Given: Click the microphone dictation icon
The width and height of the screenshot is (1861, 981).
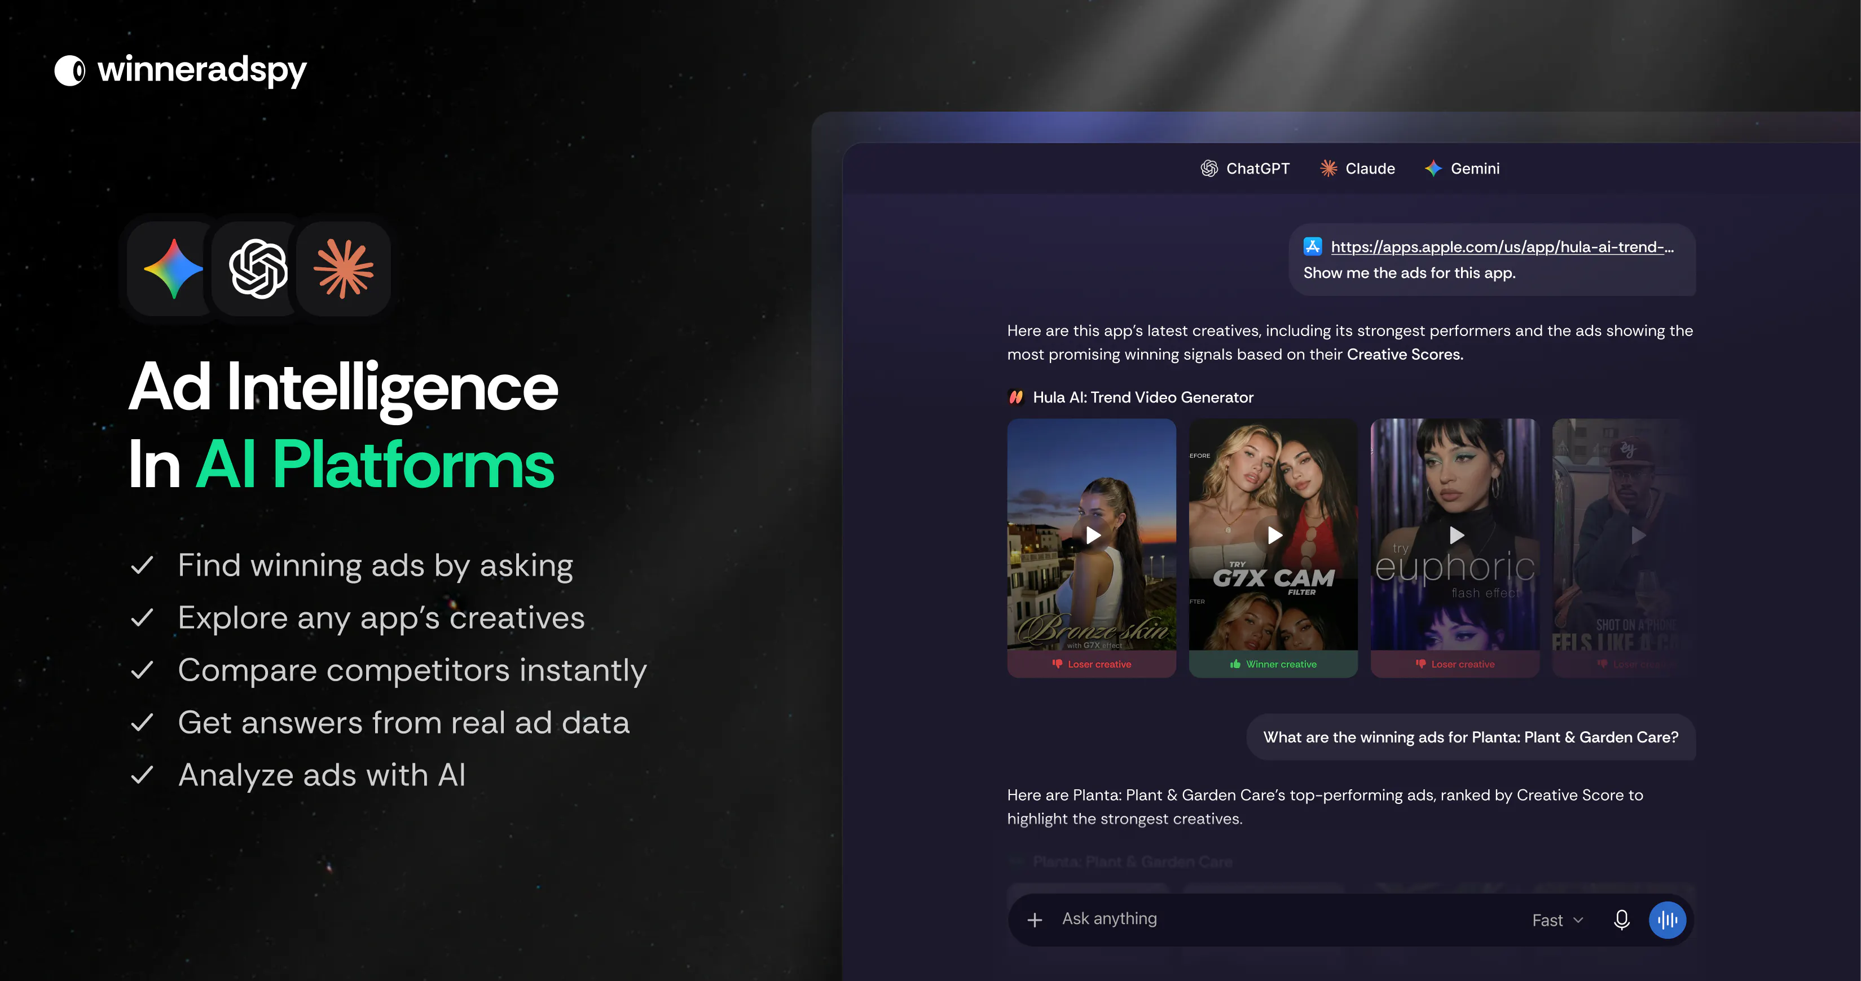Looking at the screenshot, I should pos(1621,920).
